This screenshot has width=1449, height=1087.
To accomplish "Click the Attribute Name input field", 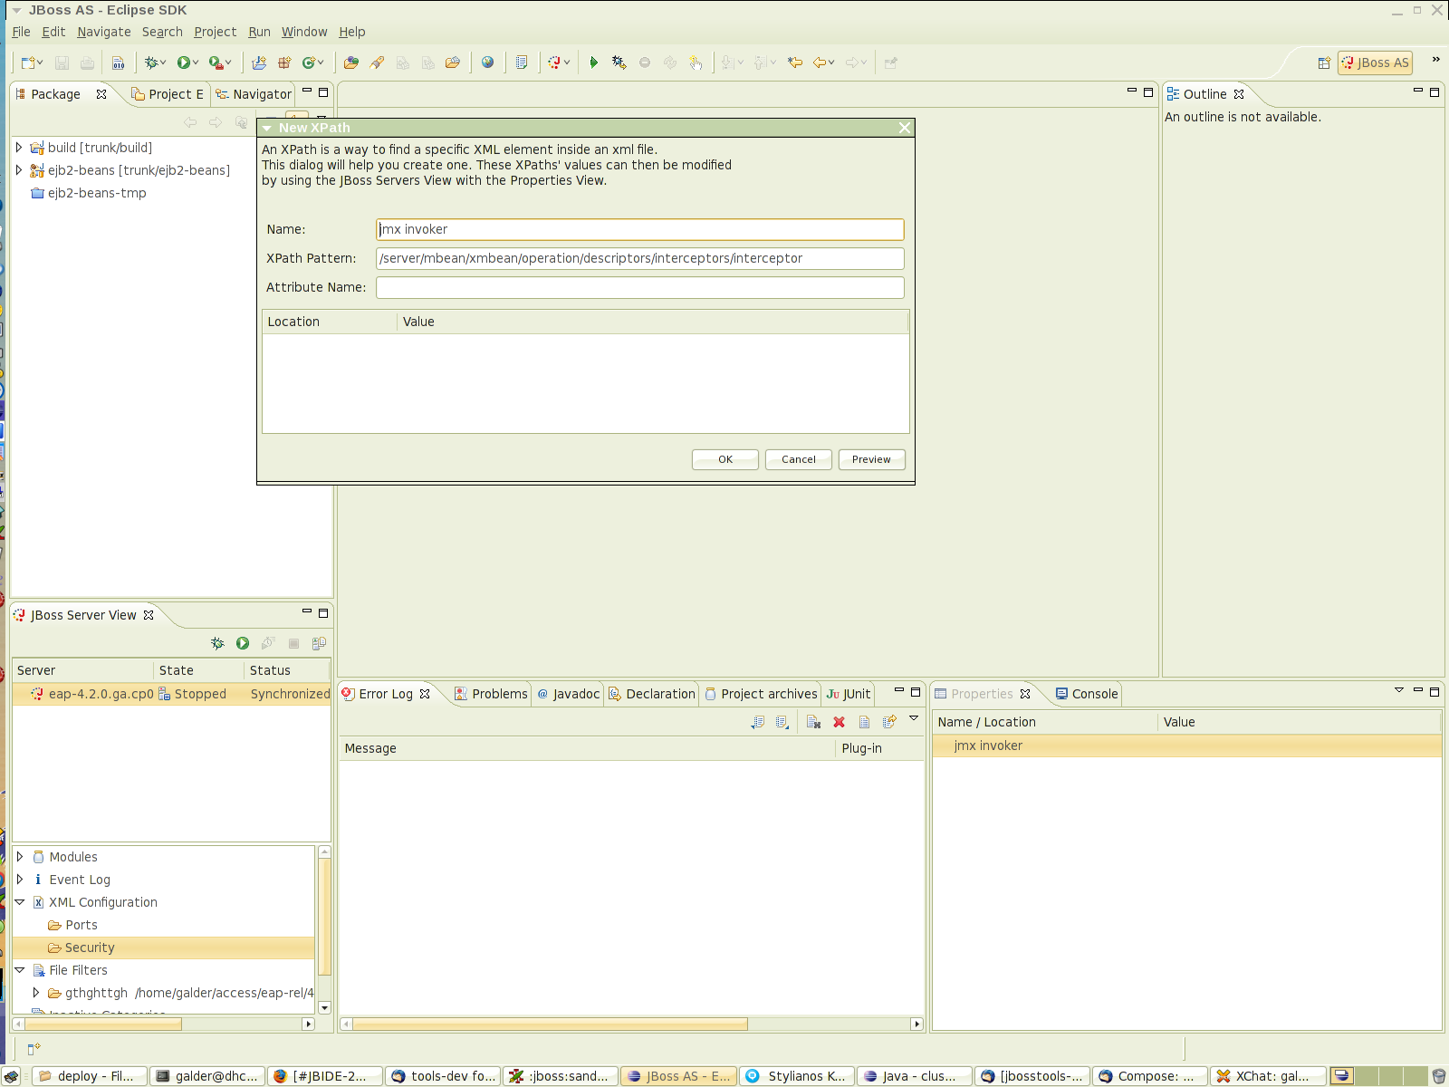I will coord(639,287).
